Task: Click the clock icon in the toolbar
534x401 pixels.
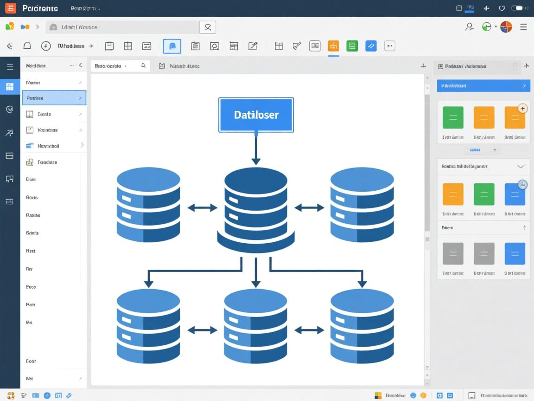Action: (x=45, y=46)
